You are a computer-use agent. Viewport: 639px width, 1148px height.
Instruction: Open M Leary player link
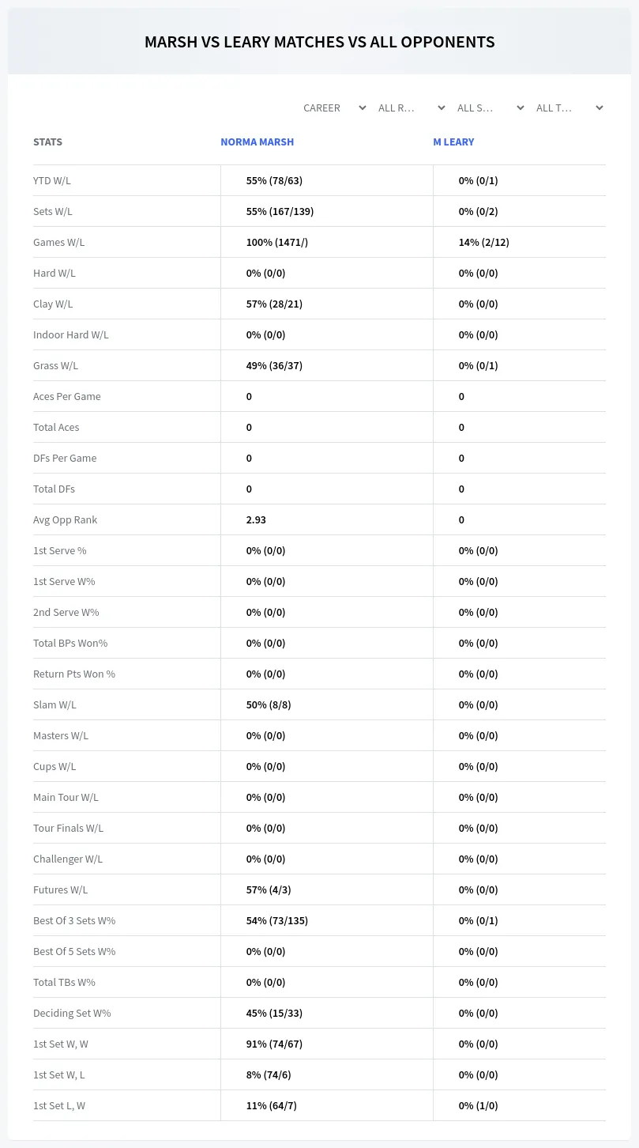tap(453, 142)
